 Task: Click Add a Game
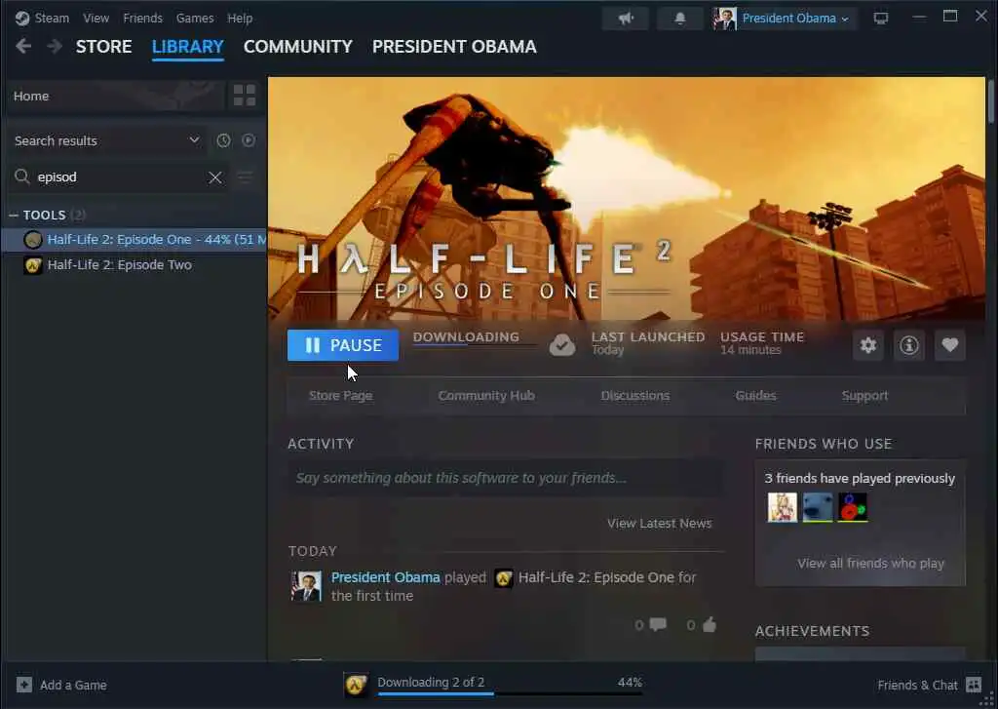click(x=61, y=686)
